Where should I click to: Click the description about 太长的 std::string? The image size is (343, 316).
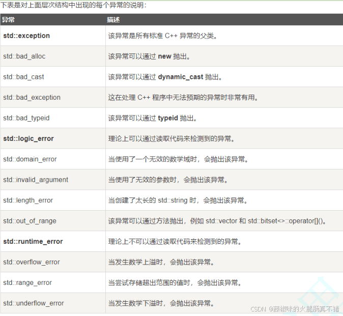[x=178, y=200]
